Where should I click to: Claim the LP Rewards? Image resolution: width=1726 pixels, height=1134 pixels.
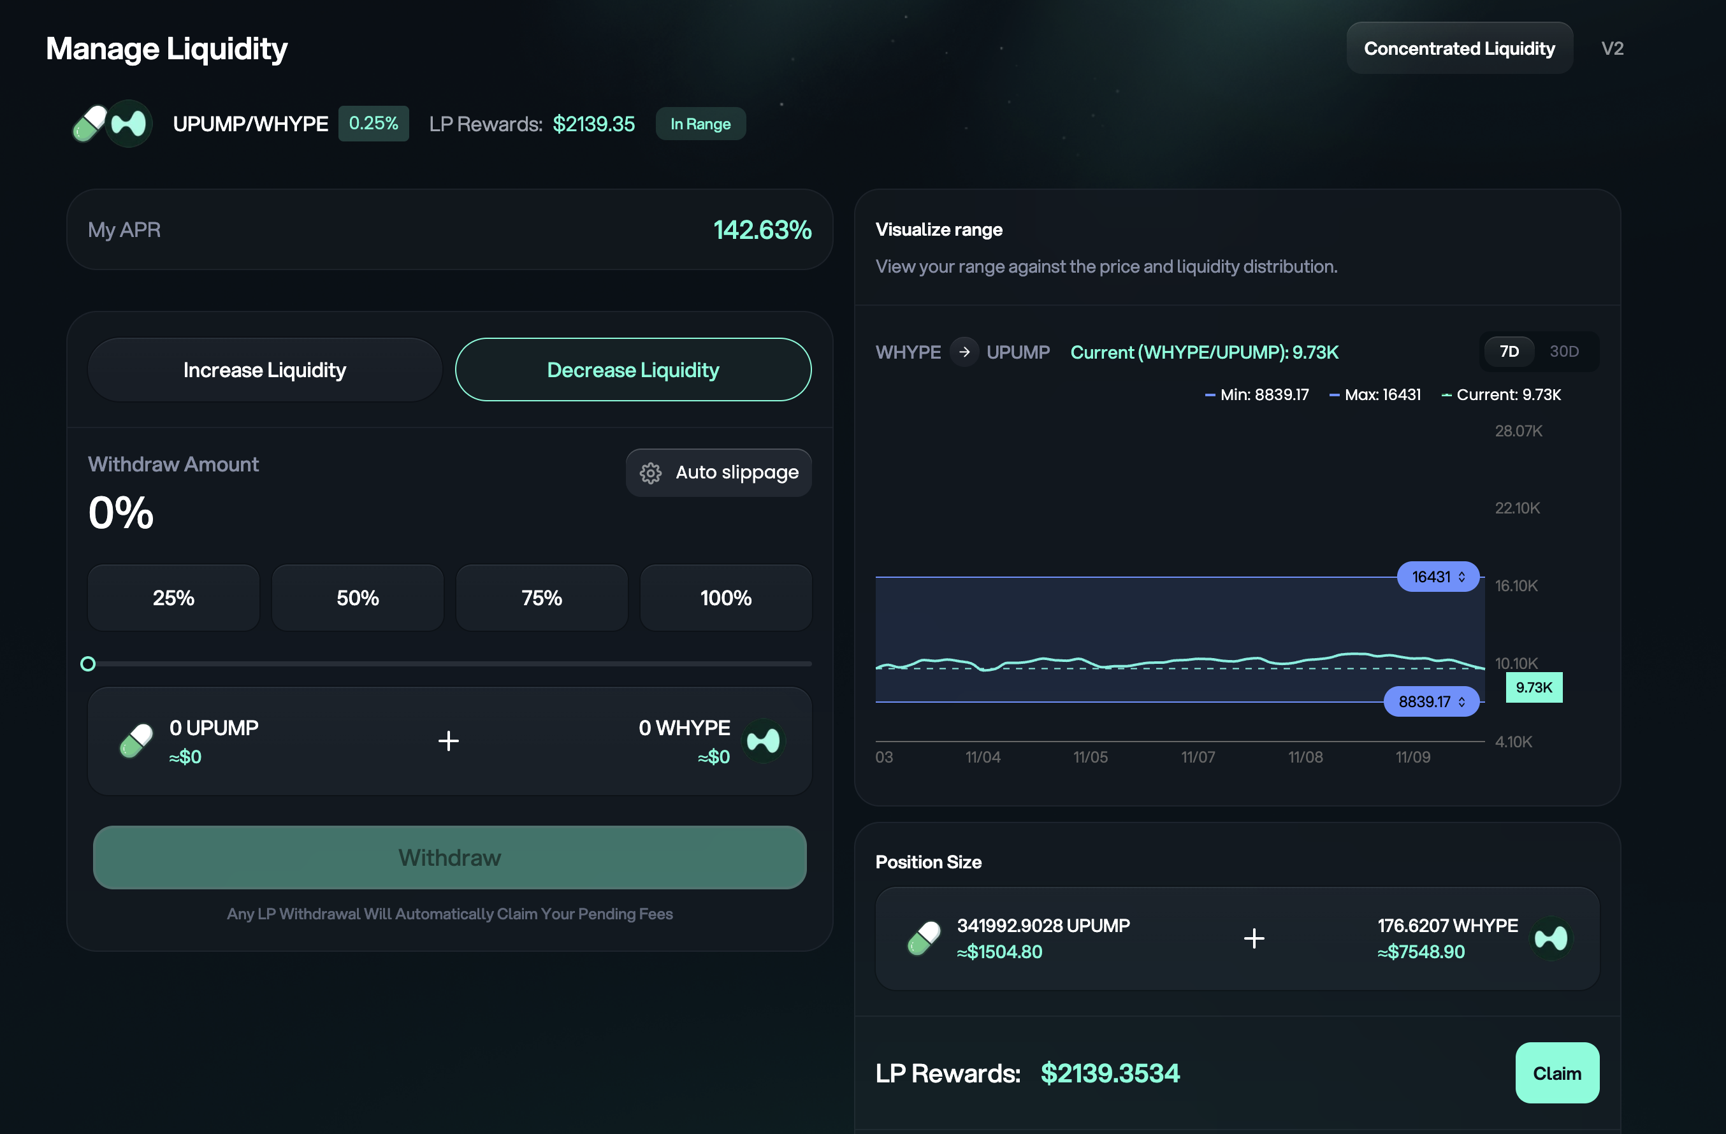tap(1556, 1073)
